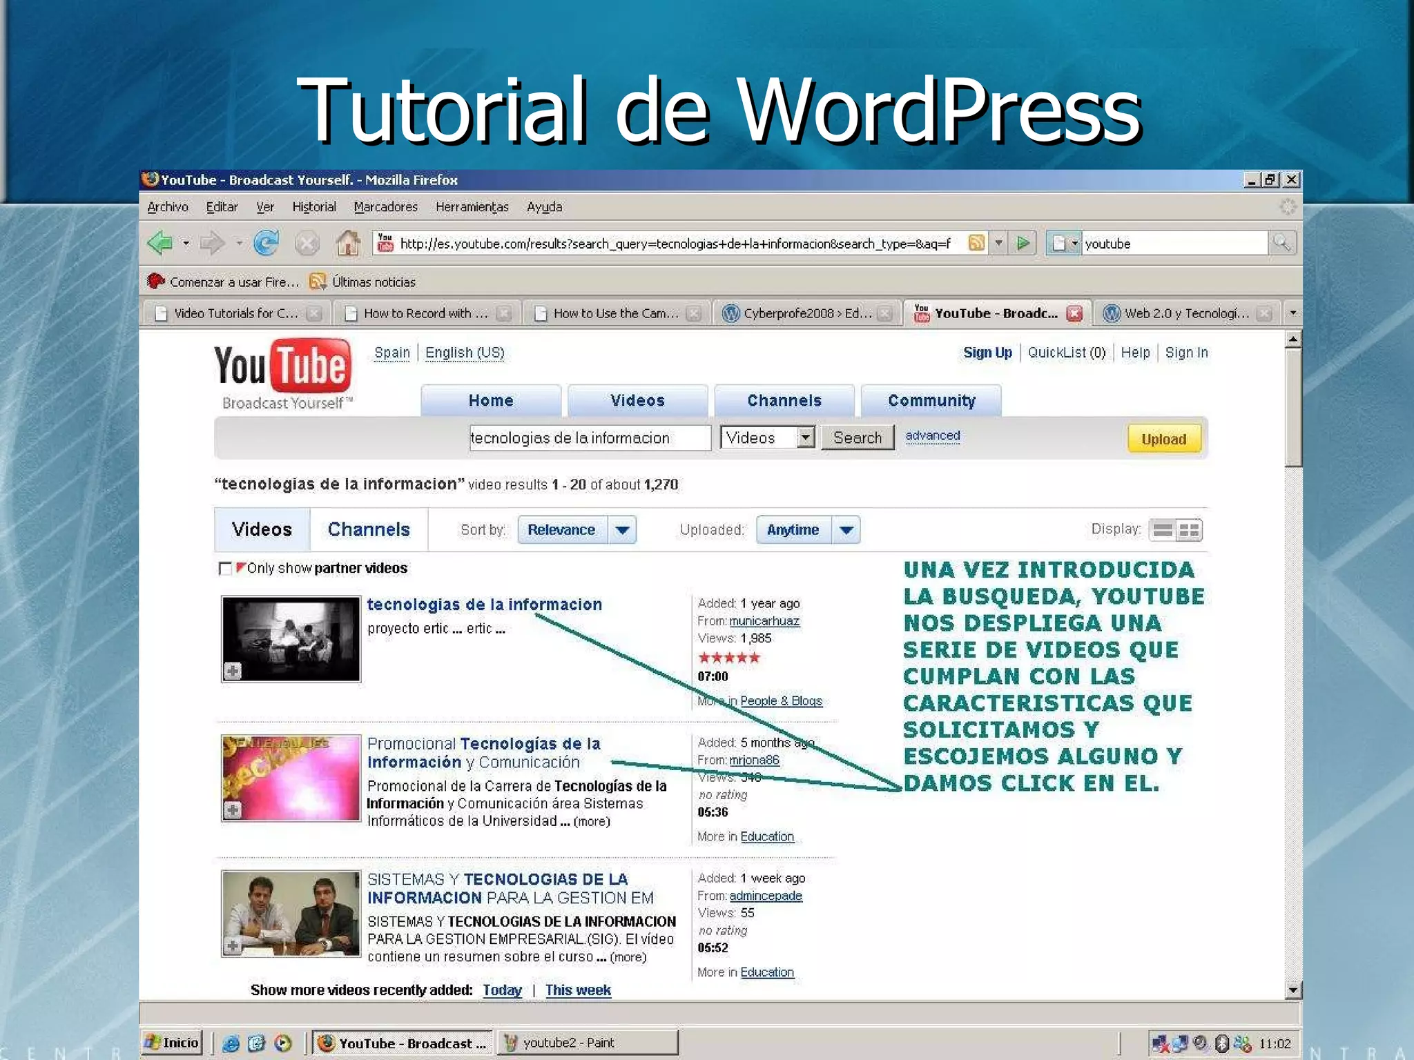Click Windows Media Player quick launch icon
The height and width of the screenshot is (1060, 1414).
[283, 1043]
